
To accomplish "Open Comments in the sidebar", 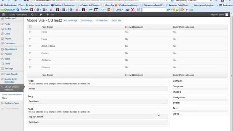I will pos(10,43).
